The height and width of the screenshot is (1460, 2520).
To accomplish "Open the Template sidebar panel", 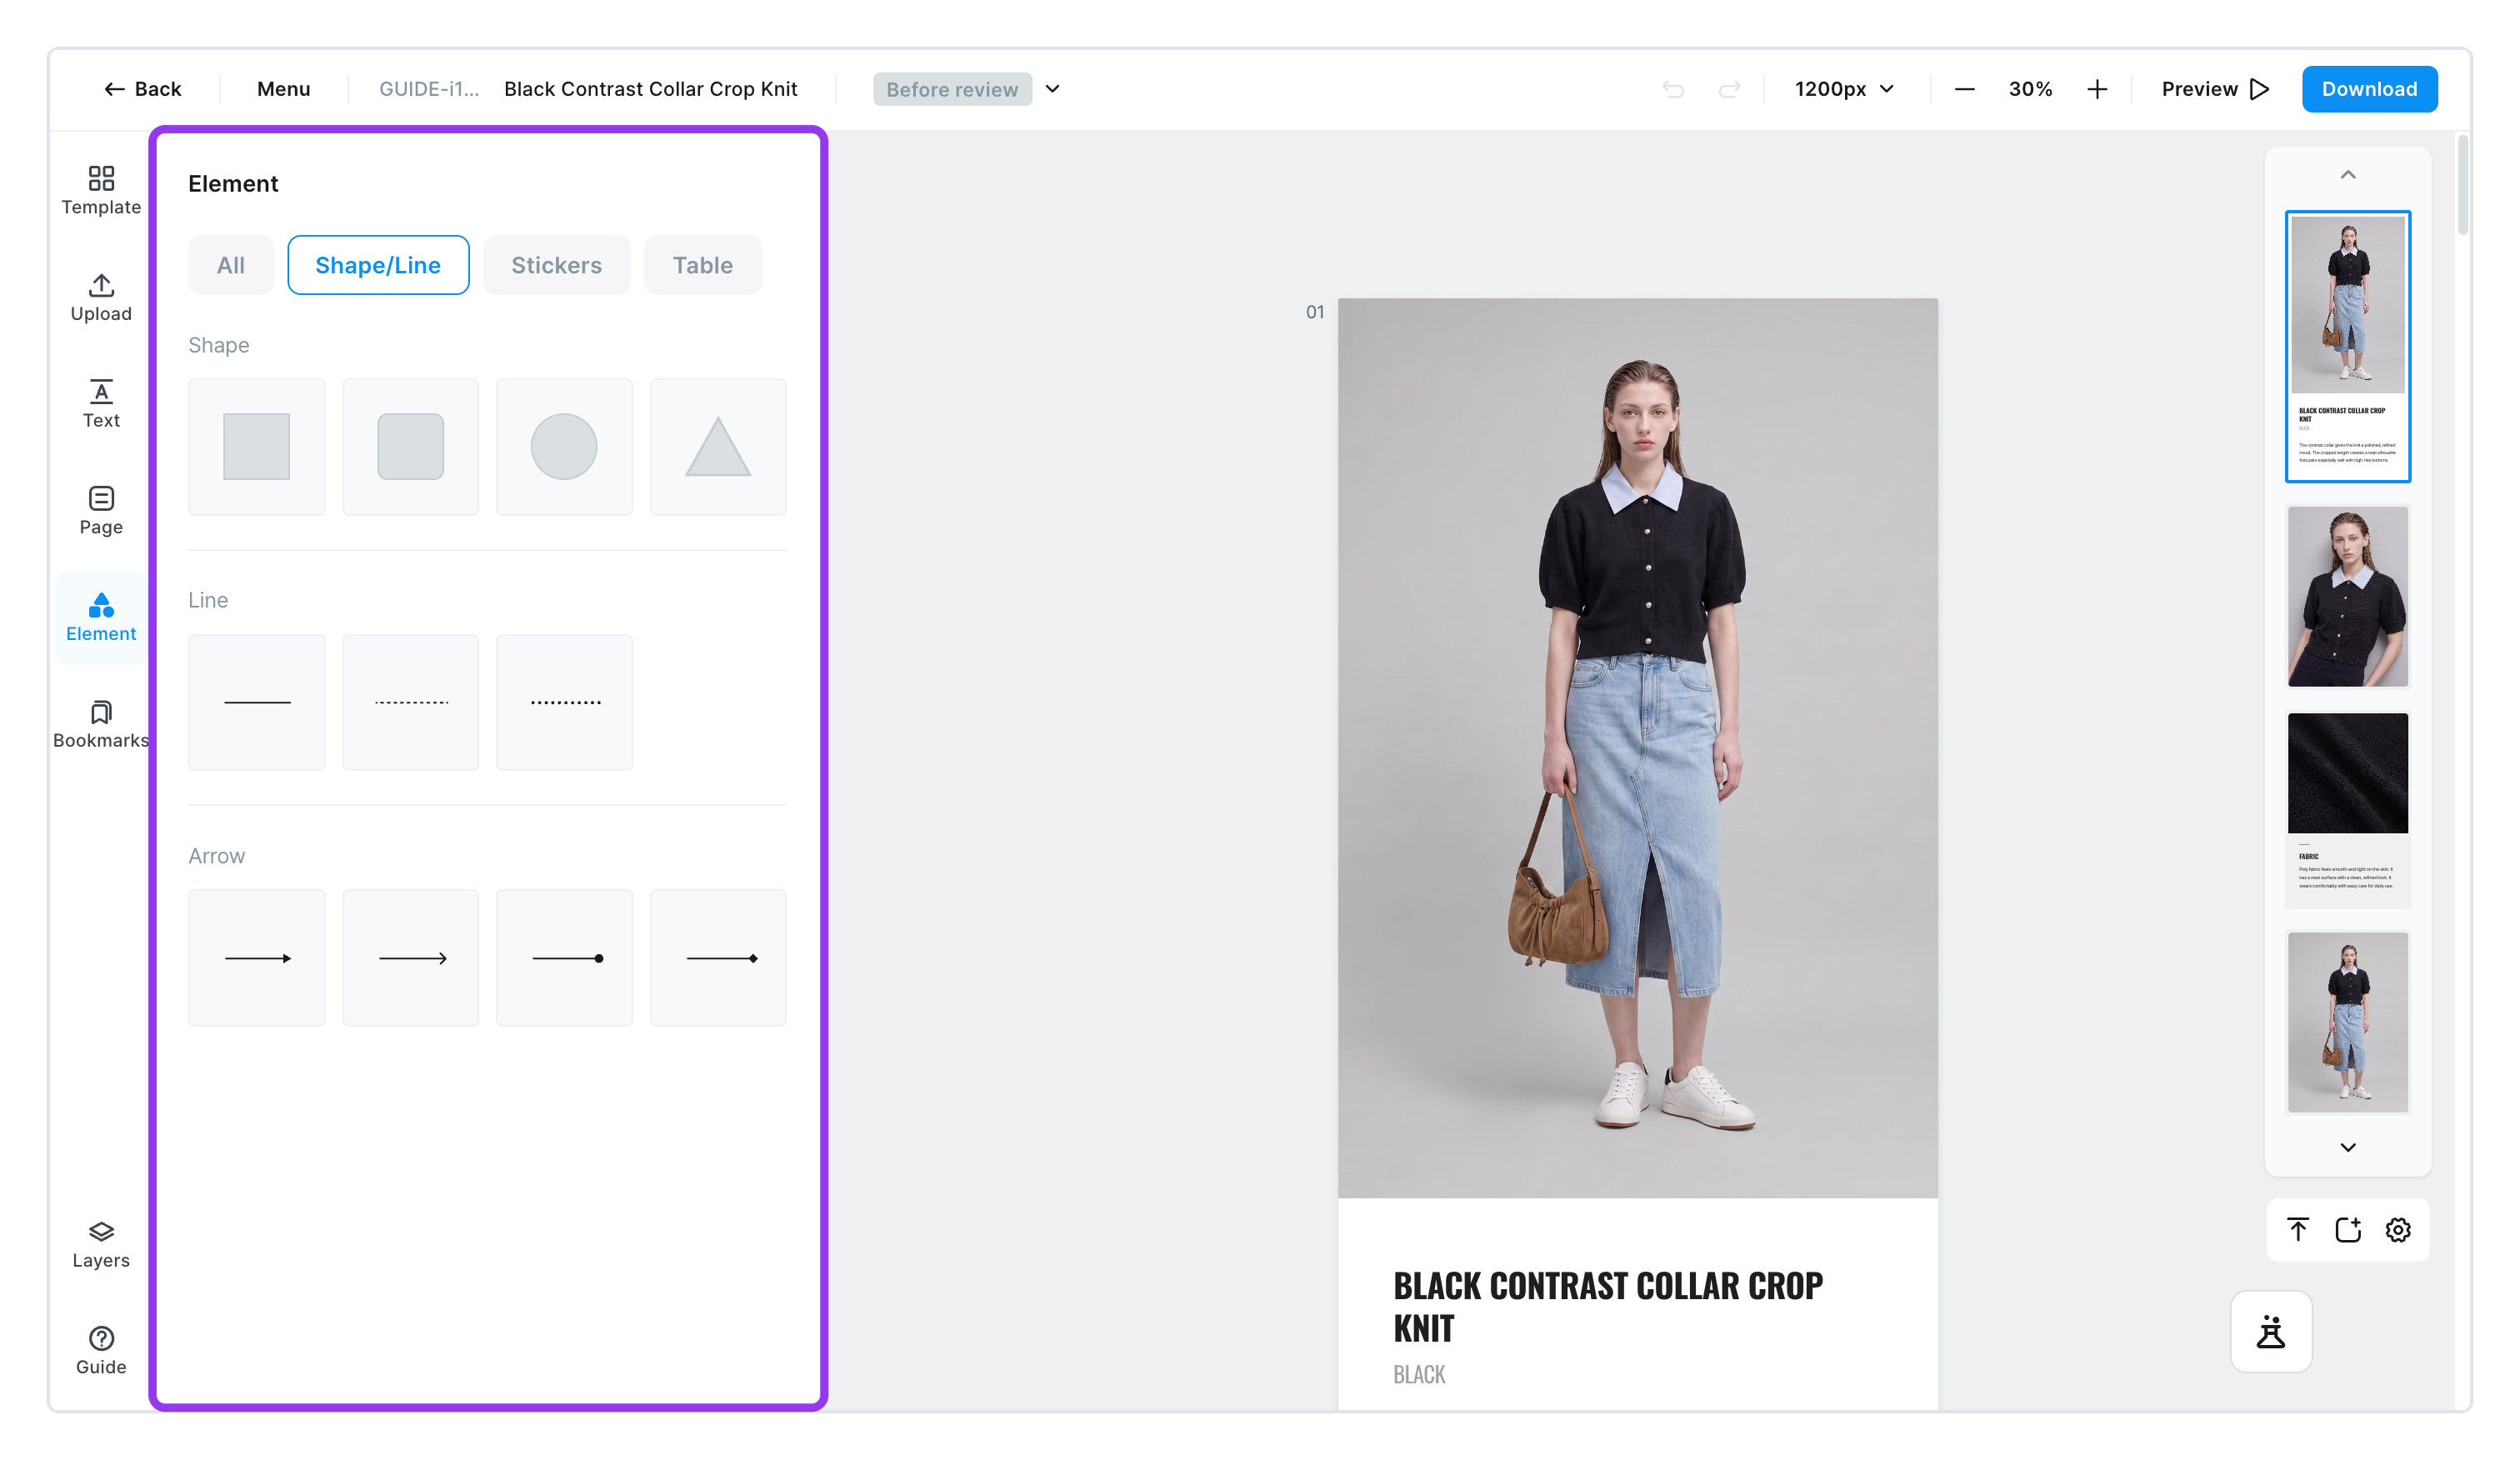I will [x=101, y=191].
